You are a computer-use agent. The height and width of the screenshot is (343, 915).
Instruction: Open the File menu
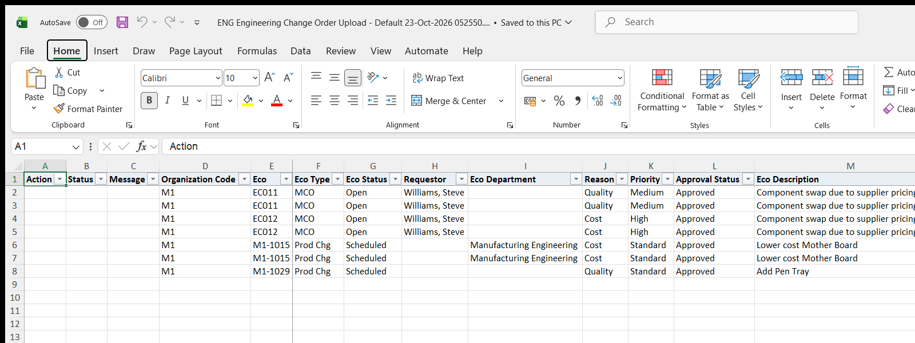click(27, 51)
